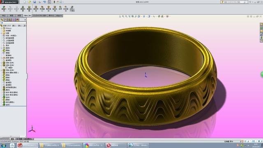This screenshot has width=263, height=148.
Task: Click Edit Scene in render tools ribbon
Action: click(23, 9)
